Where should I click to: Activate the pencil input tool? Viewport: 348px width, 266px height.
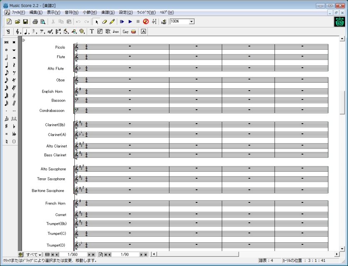pos(112,22)
